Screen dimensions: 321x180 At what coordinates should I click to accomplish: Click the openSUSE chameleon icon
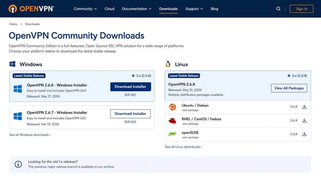[x=173, y=134]
